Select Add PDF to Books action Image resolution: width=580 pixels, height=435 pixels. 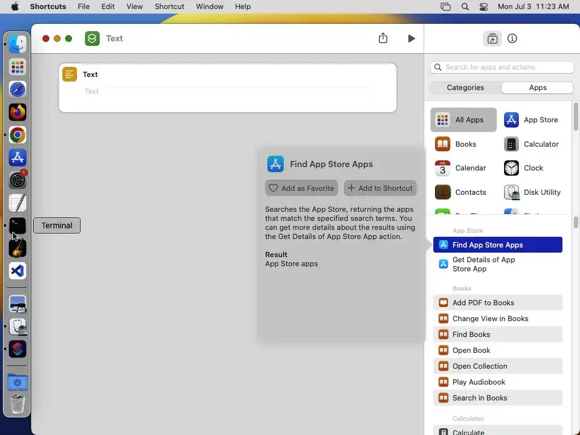(497, 302)
